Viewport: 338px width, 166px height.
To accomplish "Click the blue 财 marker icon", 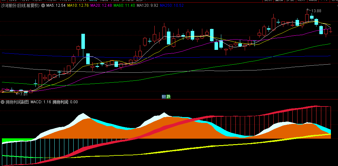I will click(x=164, y=97).
